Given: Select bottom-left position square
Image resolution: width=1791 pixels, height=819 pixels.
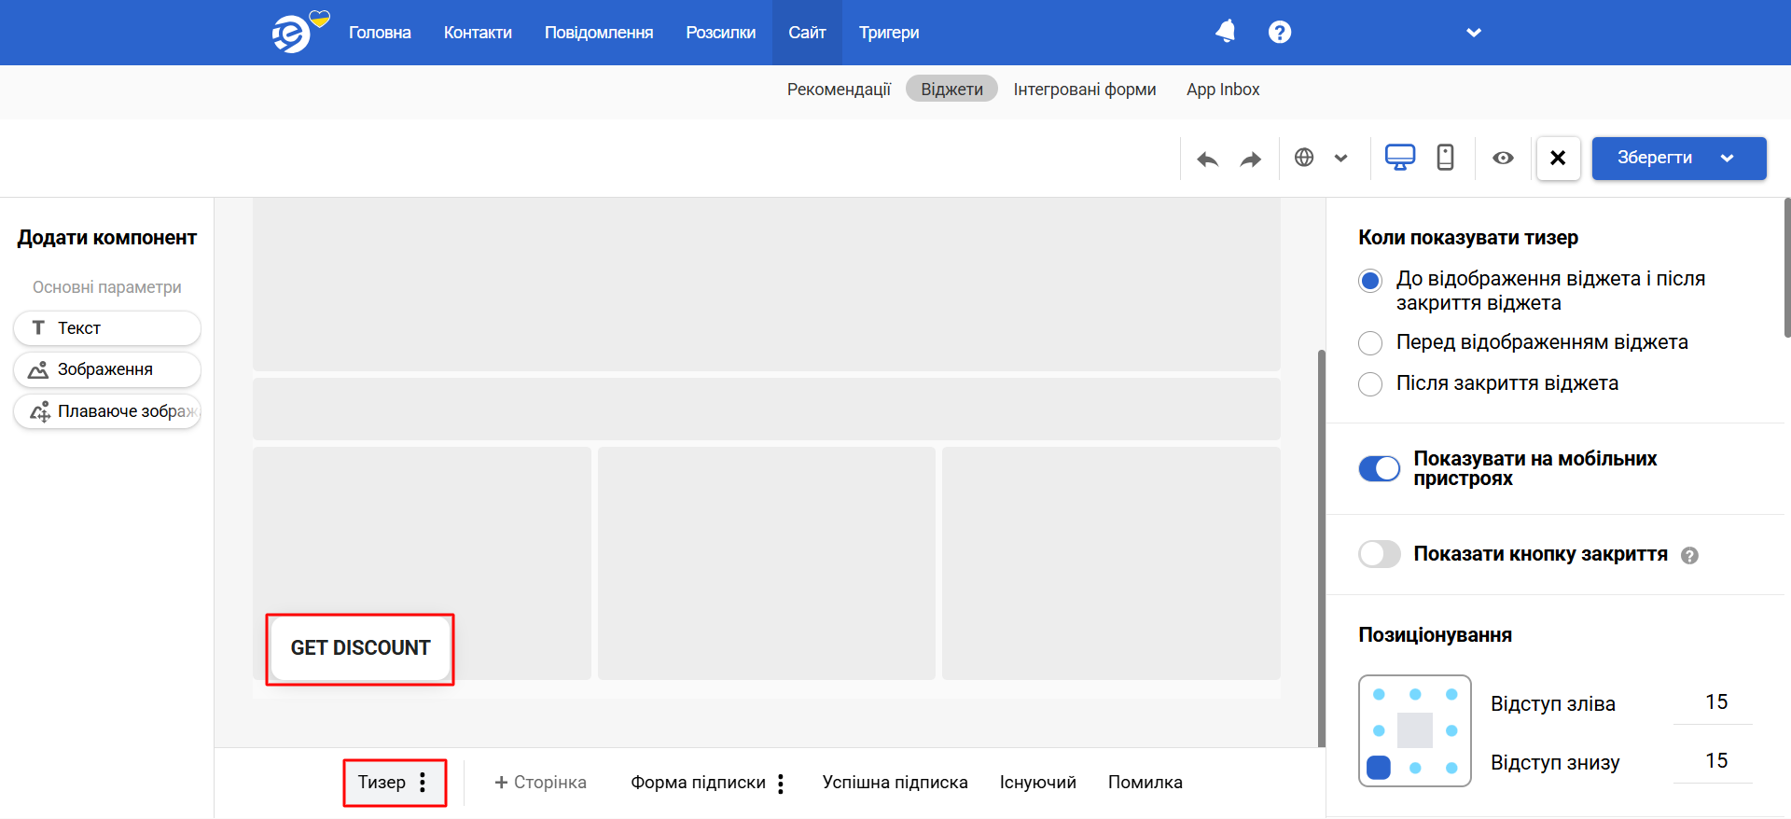Looking at the screenshot, I should [1379, 768].
